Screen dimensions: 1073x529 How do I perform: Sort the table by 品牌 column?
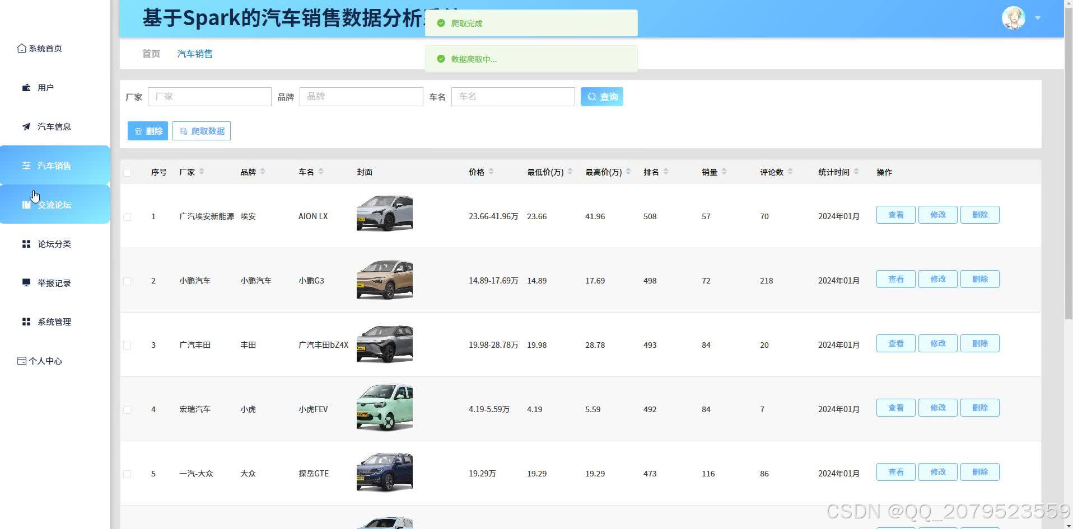point(263,172)
